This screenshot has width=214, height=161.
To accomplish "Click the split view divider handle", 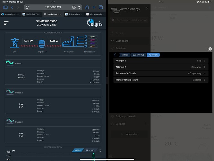I will click(107, 80).
